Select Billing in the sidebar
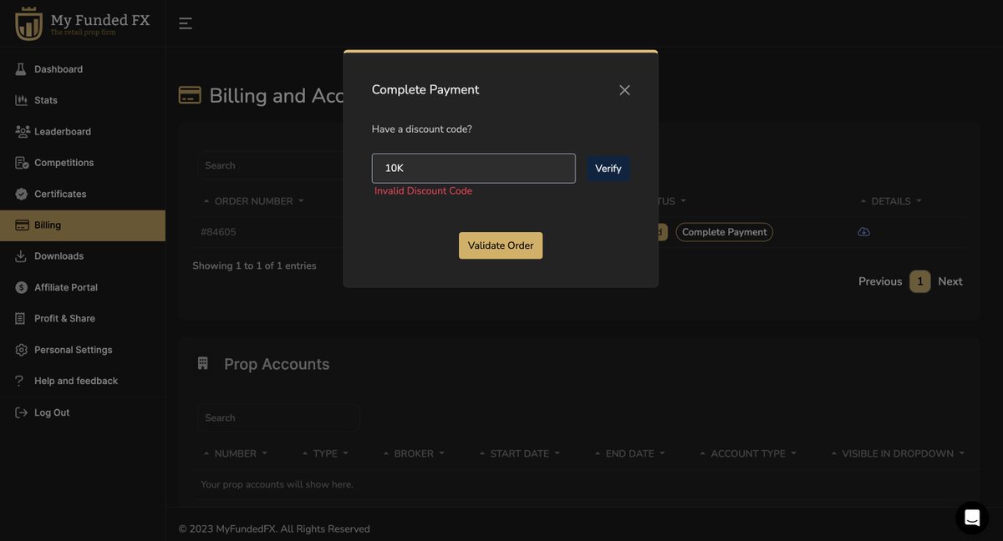The height and width of the screenshot is (541, 1003). 82,225
